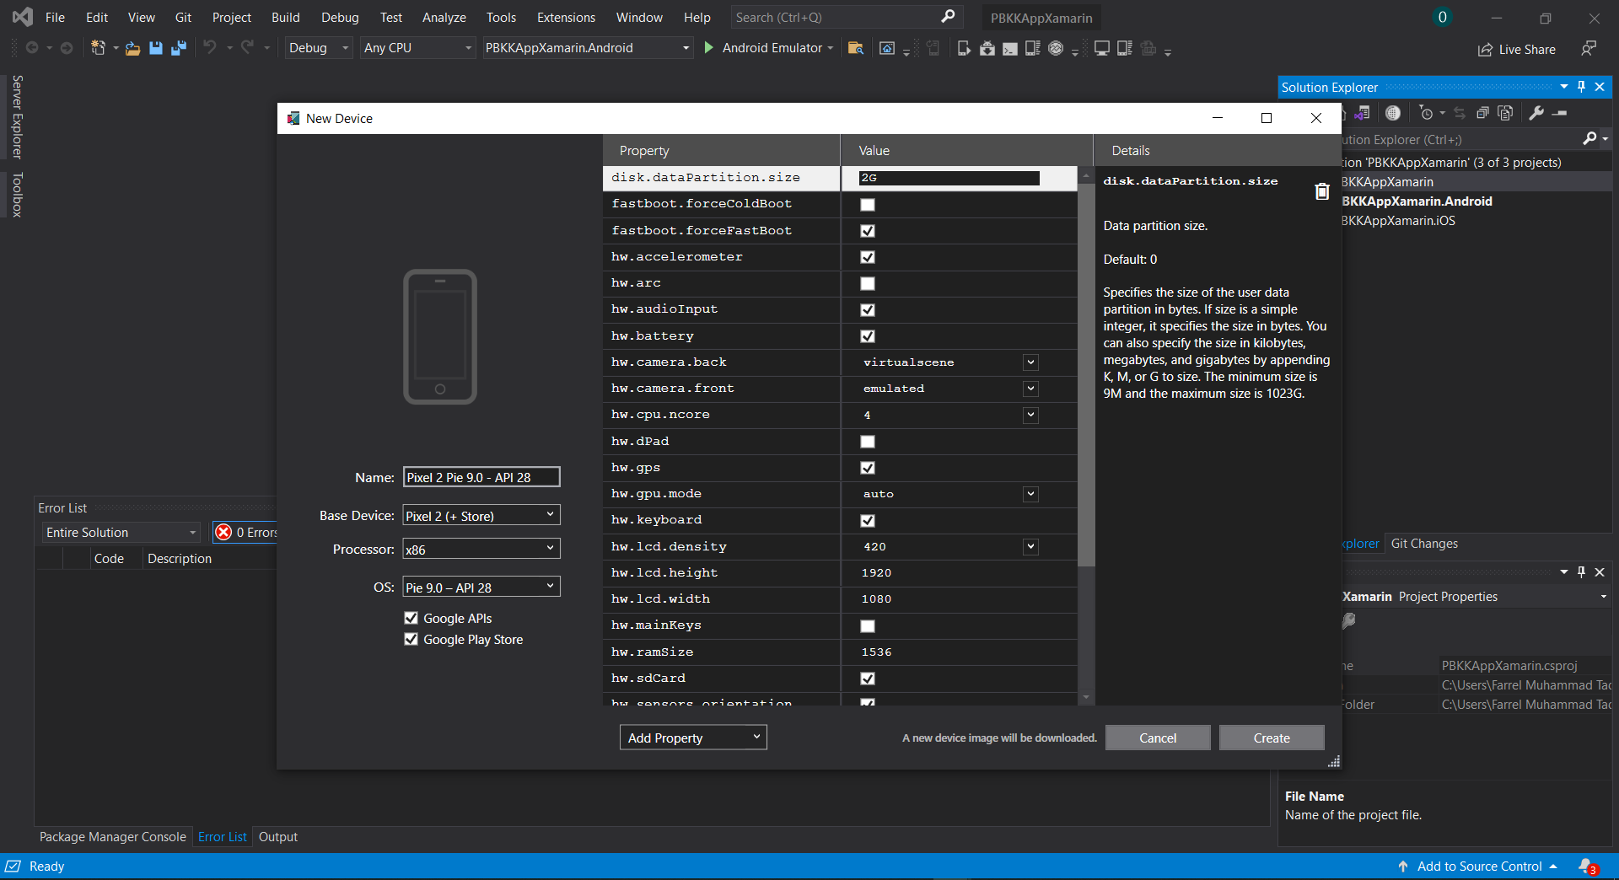
Task: Uncheck fastboot.forceFastBoot checkbox
Action: [868, 231]
